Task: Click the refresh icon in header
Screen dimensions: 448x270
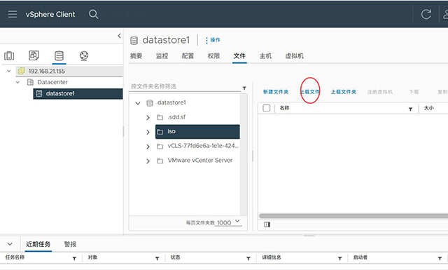Action: pos(426,14)
